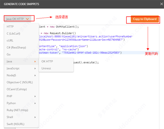Select OCaml (Cohttp) from the menu
Viewport: 164px width, 129px height.
click(x=16, y=89)
